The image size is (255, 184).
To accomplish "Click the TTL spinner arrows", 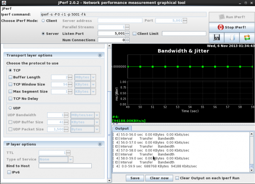I will tap(68, 153).
